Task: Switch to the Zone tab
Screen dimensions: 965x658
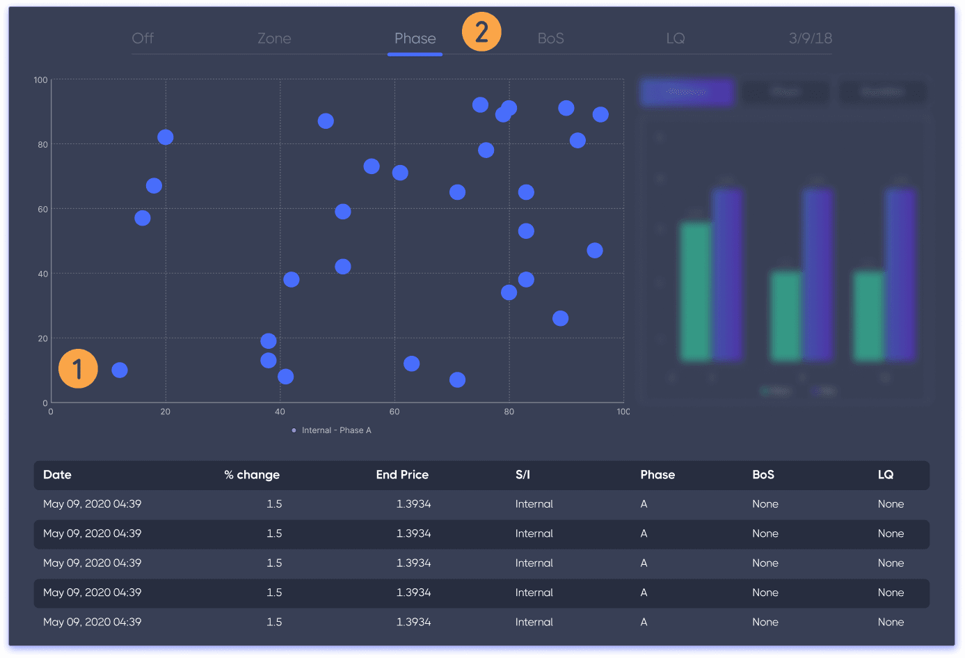Action: pos(274,38)
